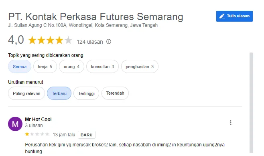The image size is (264, 156).
Task: Click the one-star rating on Mr Hot Cool's review
Action: [x=37, y=134]
